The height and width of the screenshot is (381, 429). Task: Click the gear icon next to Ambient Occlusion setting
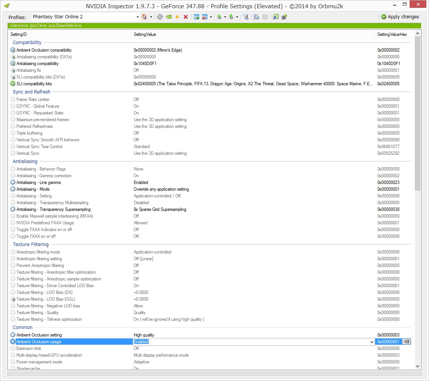13,335
